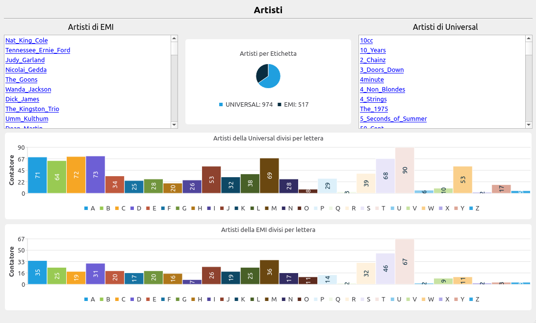This screenshot has height=323, width=536.
Task: Open the 4_Strings link
Action: pyautogui.click(x=373, y=99)
